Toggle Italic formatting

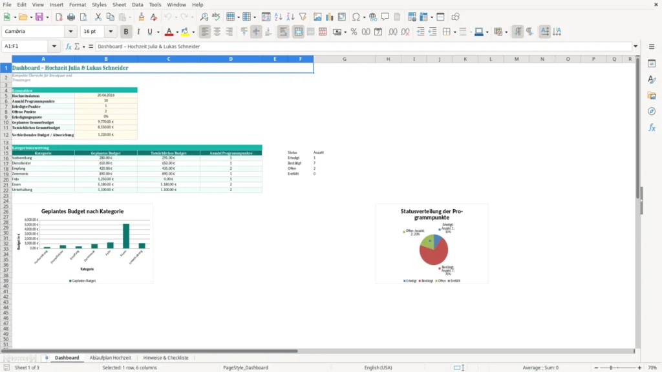138,32
